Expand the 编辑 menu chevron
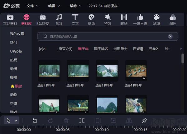Viewport: 187px width, 134px height. [x=59, y=6]
